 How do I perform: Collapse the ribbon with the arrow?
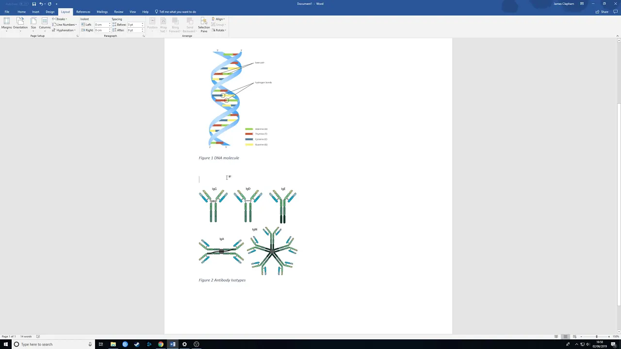tap(617, 36)
